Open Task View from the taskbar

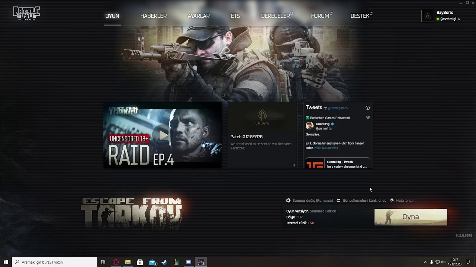pos(103,262)
